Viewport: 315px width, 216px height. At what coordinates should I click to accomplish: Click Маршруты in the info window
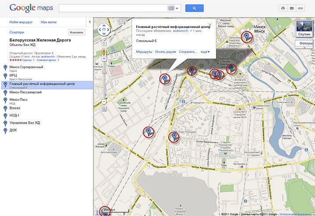144,52
